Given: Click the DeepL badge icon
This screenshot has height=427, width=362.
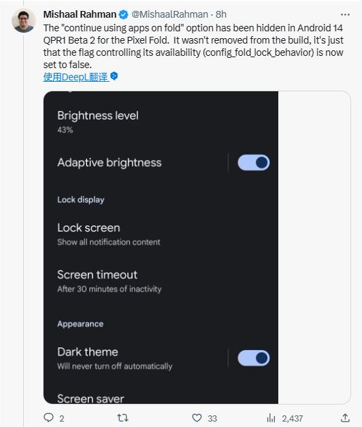Looking at the screenshot, I should click(x=114, y=76).
